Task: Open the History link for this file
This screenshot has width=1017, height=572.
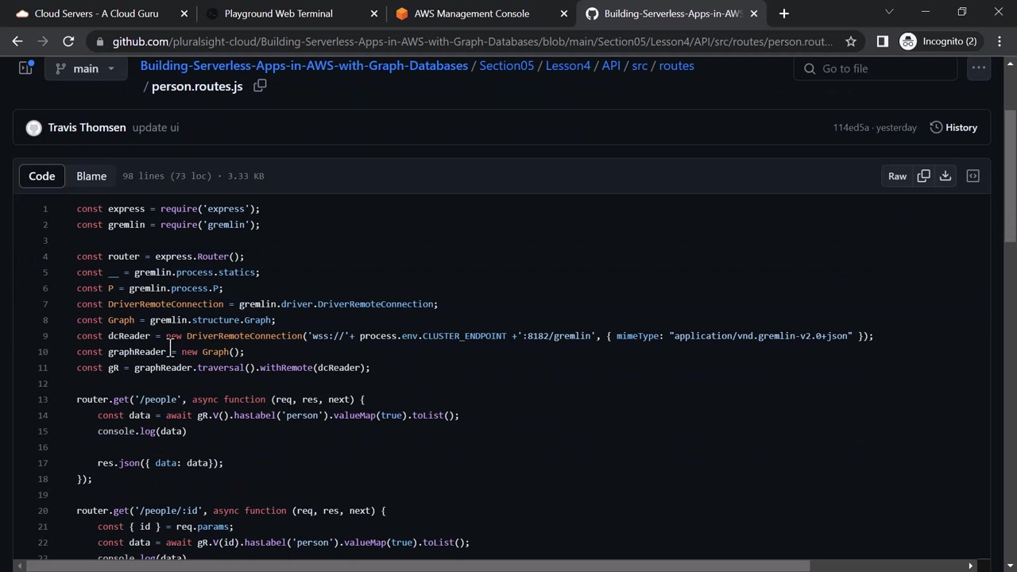Action: 953,127
